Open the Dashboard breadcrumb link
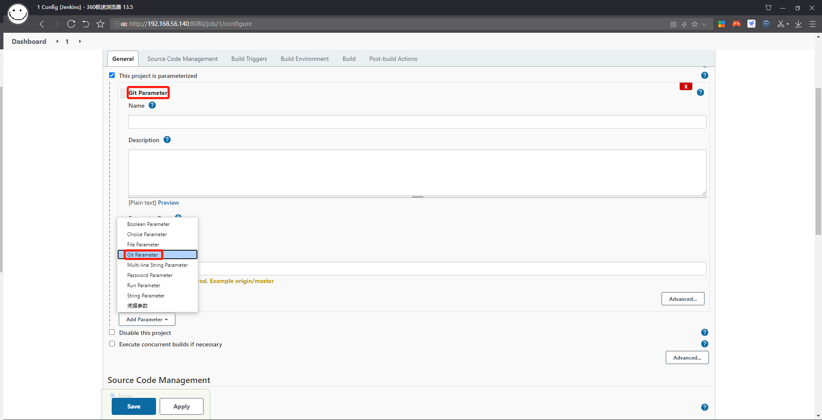 [x=29, y=41]
